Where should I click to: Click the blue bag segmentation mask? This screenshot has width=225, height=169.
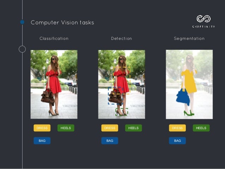[183, 97]
